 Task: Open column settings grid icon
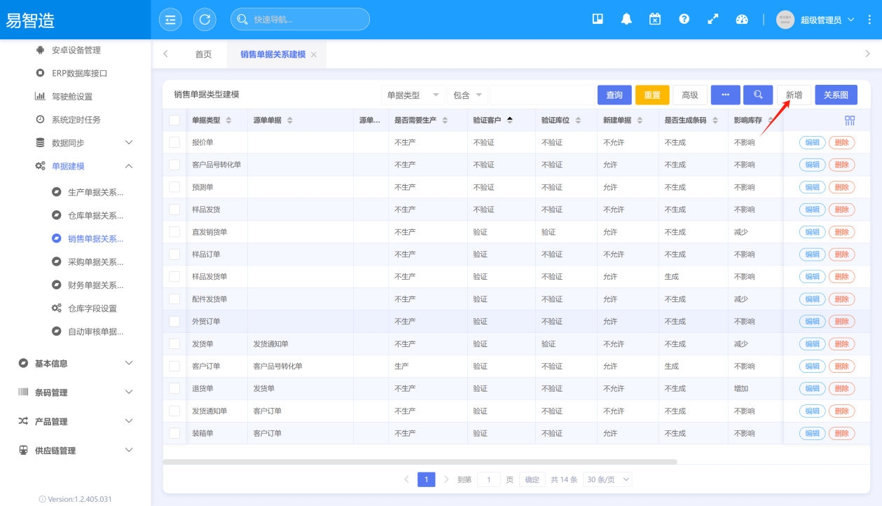(x=850, y=121)
